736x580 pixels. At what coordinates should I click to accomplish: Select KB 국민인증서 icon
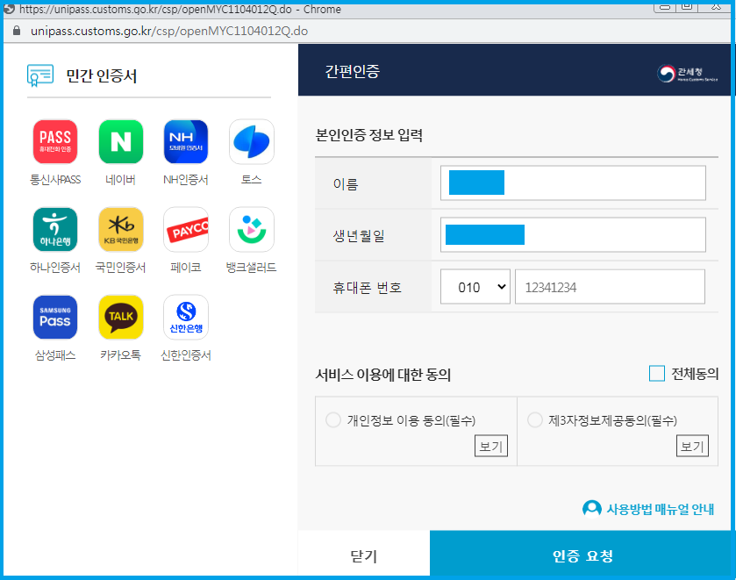pyautogui.click(x=120, y=229)
